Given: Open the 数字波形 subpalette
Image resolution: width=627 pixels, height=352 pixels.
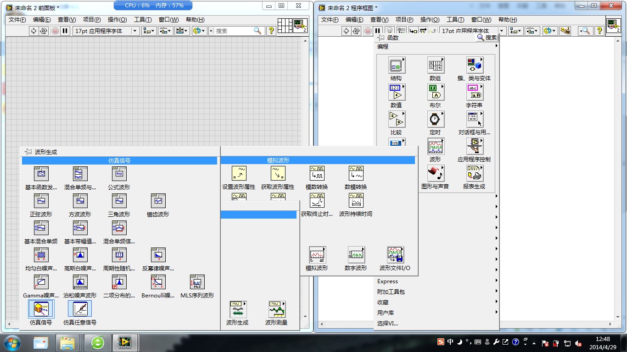Looking at the screenshot, I should coord(357,255).
